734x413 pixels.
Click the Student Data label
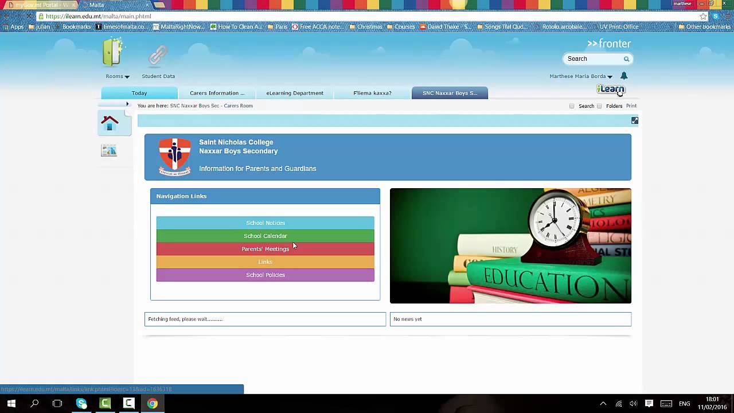pos(158,76)
